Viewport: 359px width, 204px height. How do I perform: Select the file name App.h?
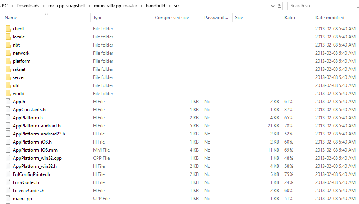19,102
